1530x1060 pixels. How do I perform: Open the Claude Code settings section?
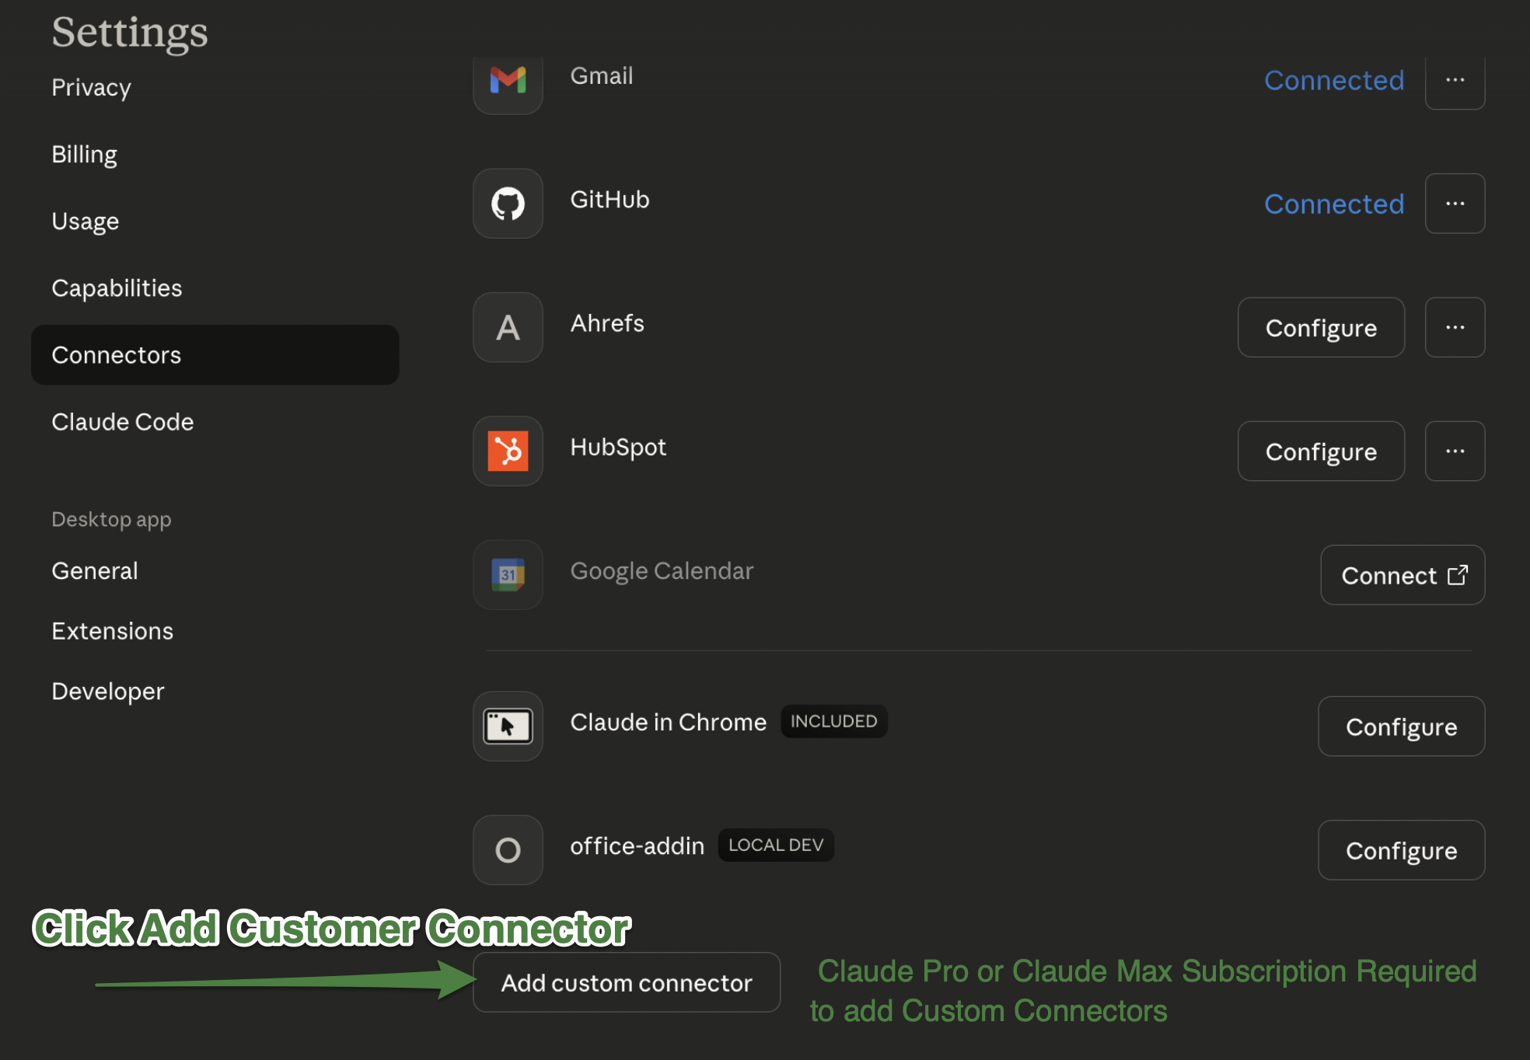click(122, 422)
